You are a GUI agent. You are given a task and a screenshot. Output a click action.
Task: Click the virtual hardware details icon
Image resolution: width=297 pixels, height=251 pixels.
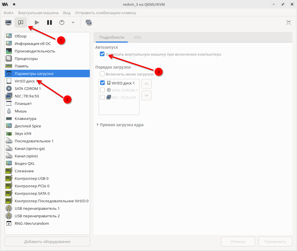(x=21, y=22)
